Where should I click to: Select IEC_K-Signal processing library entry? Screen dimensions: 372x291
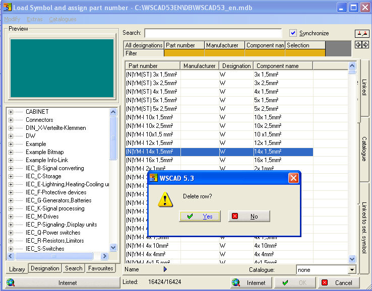55,208
